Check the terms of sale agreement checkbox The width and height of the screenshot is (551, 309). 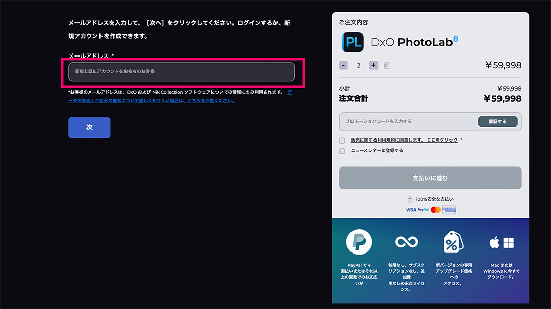point(342,141)
